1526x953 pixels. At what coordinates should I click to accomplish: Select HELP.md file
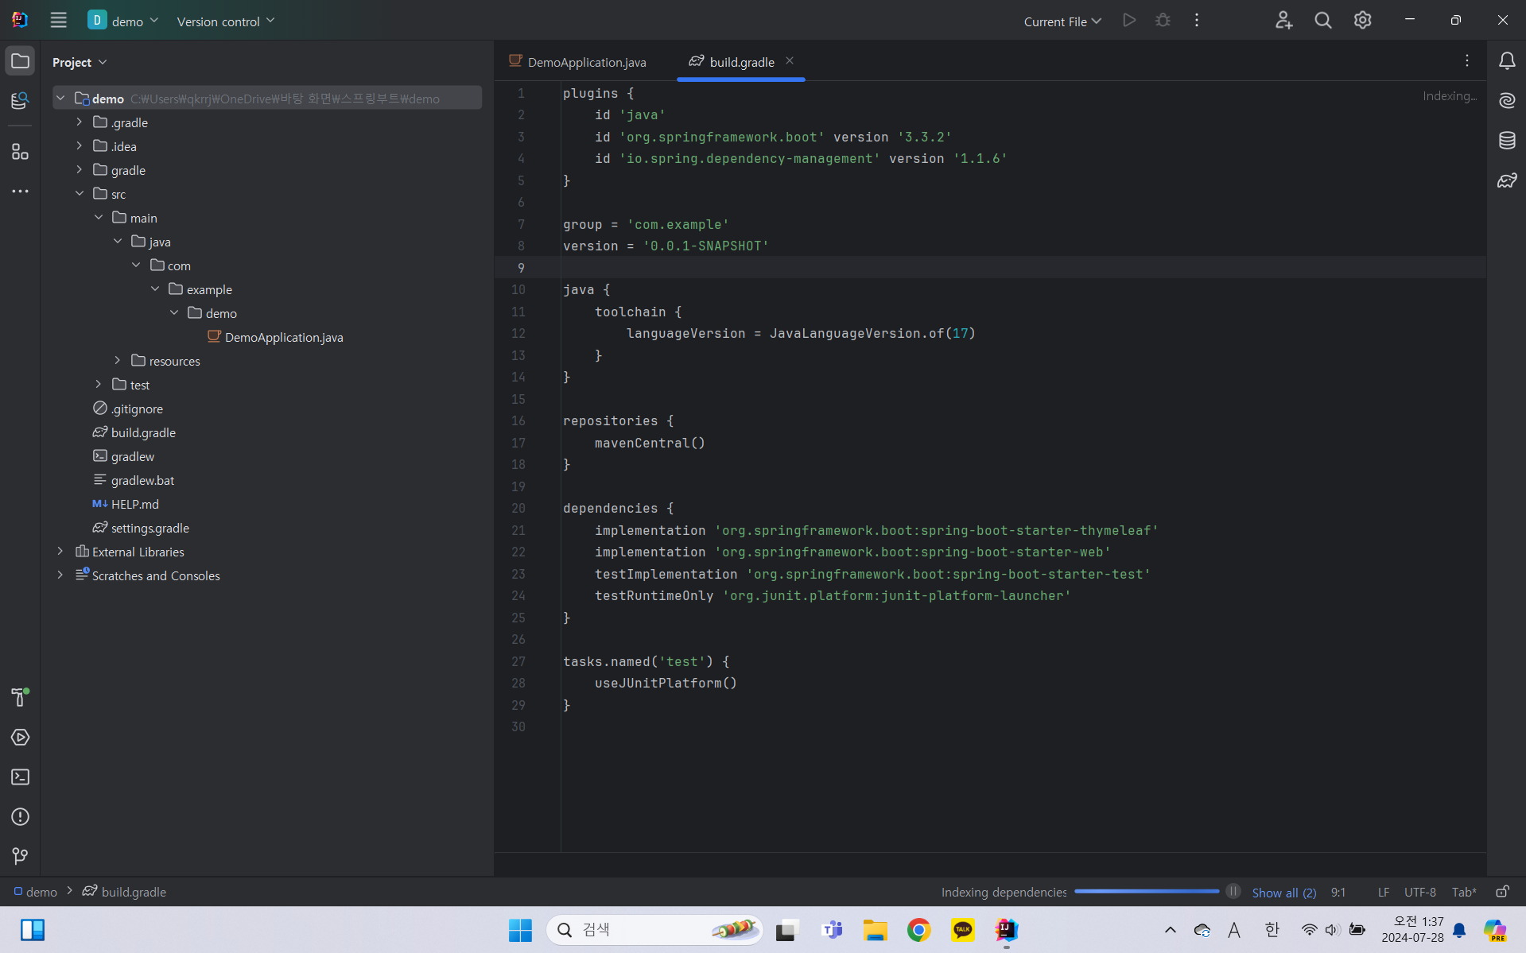126,504
